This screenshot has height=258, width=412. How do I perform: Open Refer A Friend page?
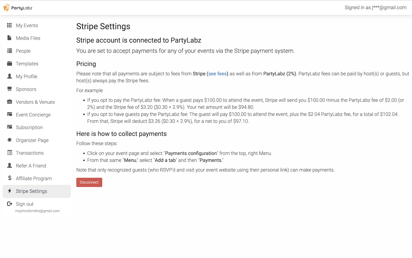point(31,166)
